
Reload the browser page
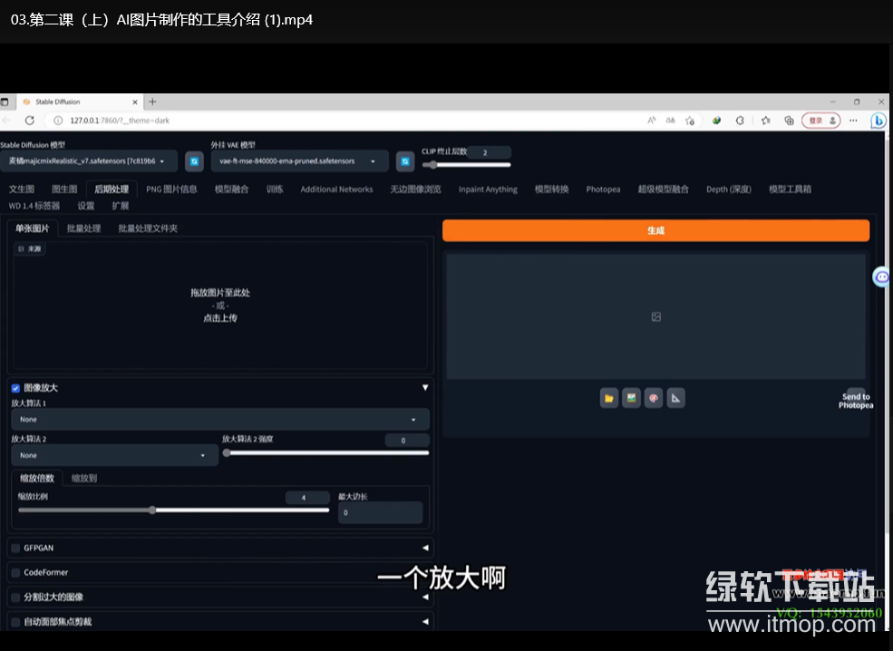point(30,121)
